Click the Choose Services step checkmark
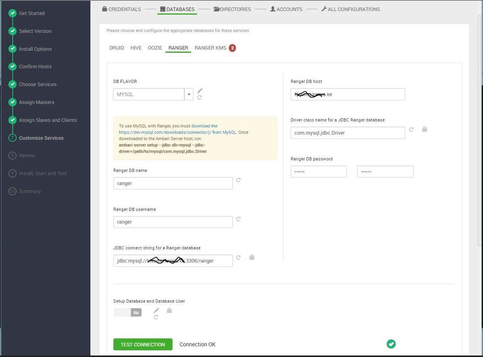Image resolution: width=483 pixels, height=357 pixels. click(x=12, y=84)
